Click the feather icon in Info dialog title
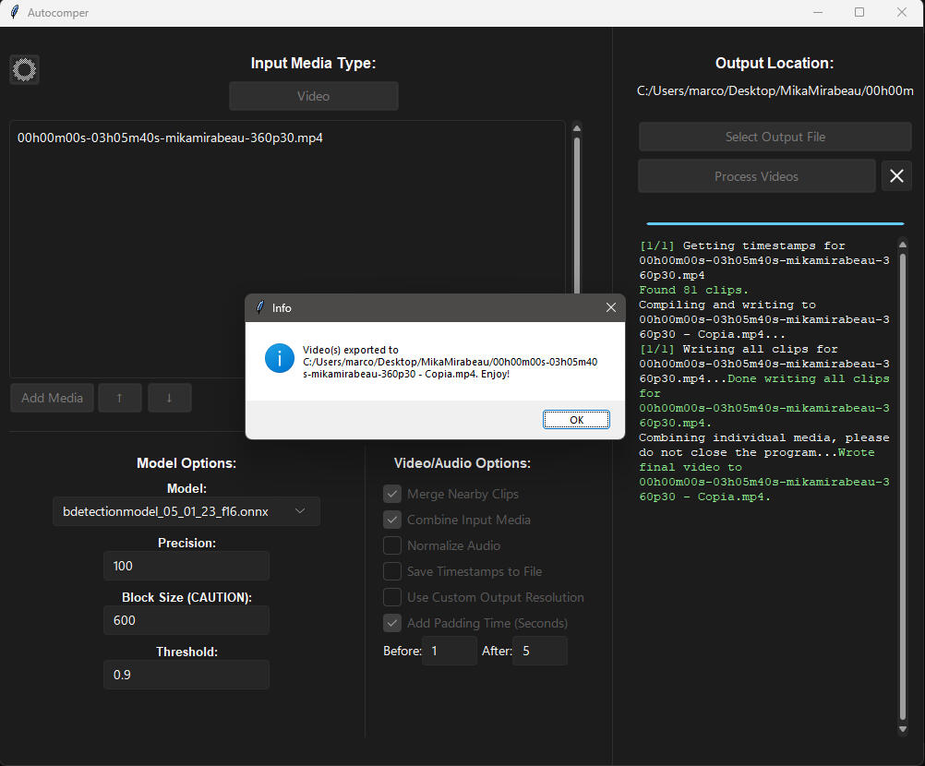Image resolution: width=925 pixels, height=766 pixels. [260, 307]
